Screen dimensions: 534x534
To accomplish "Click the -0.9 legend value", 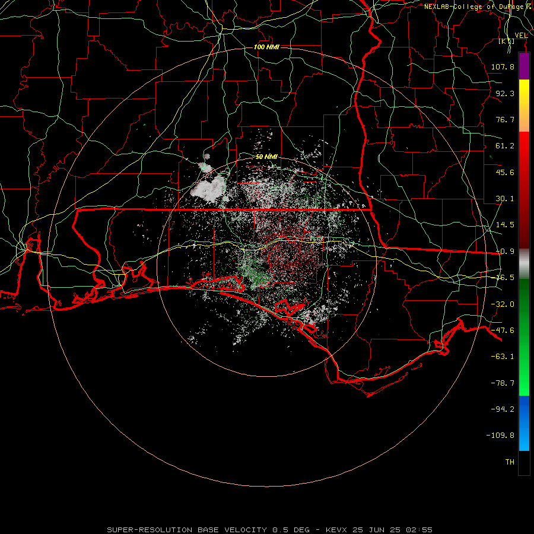I will point(505,252).
